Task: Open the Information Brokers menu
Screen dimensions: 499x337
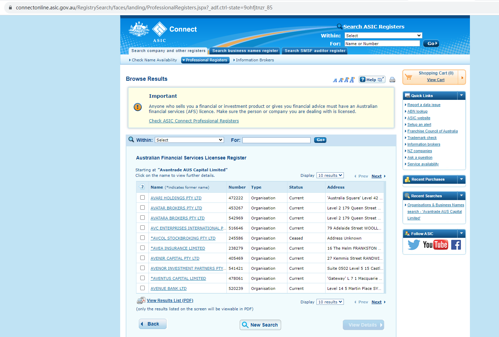Action: 255,60
